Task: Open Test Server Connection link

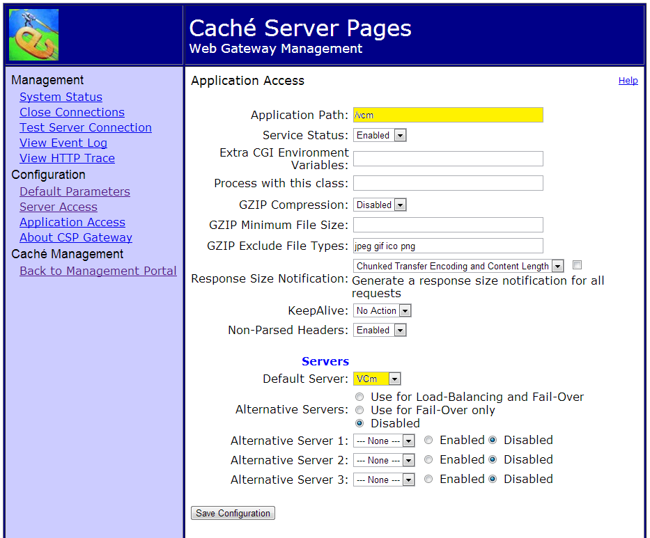Action: tap(85, 127)
